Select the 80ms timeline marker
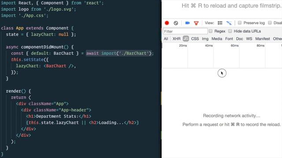Image resolution: width=282 pixels, height=158 pixels. 260,46
